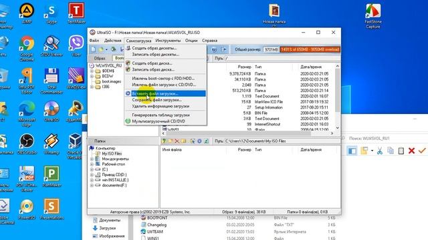Open the dropdown arrow beside the Open icon
Screen dimensions: 428x240
coord(106,49)
